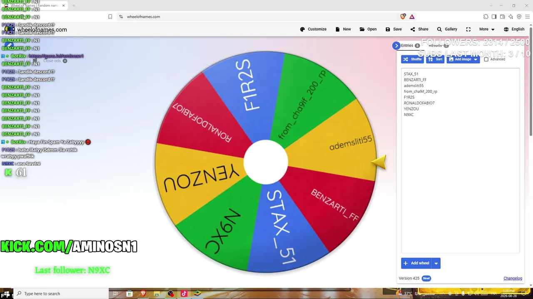Screen dimensions: 533x299
Task: Collapse the entries side panel arrow
Action: tap(396, 46)
